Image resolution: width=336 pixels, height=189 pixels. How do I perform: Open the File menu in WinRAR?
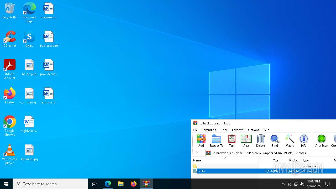(x=195, y=130)
